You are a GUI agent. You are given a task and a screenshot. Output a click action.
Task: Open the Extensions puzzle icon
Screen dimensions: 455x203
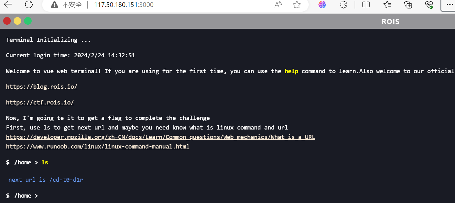pos(343,4)
